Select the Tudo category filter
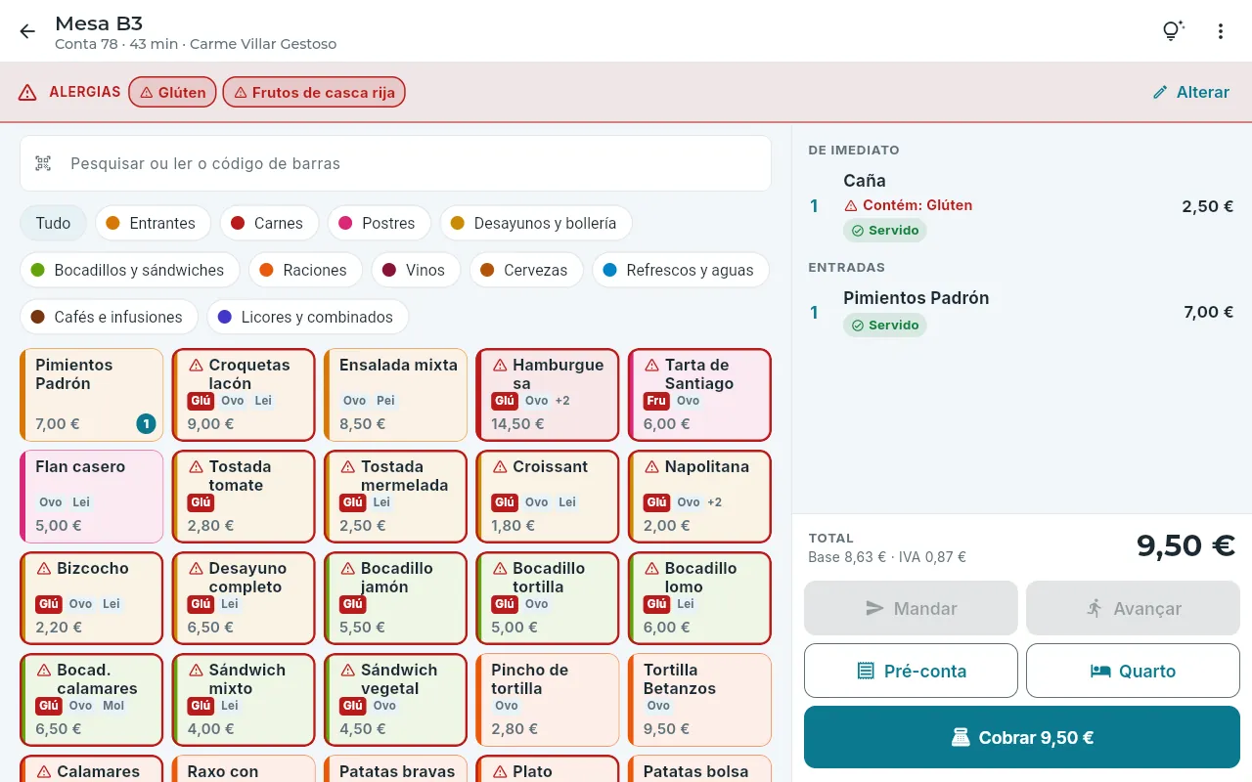This screenshot has height=782, width=1252. (53, 223)
